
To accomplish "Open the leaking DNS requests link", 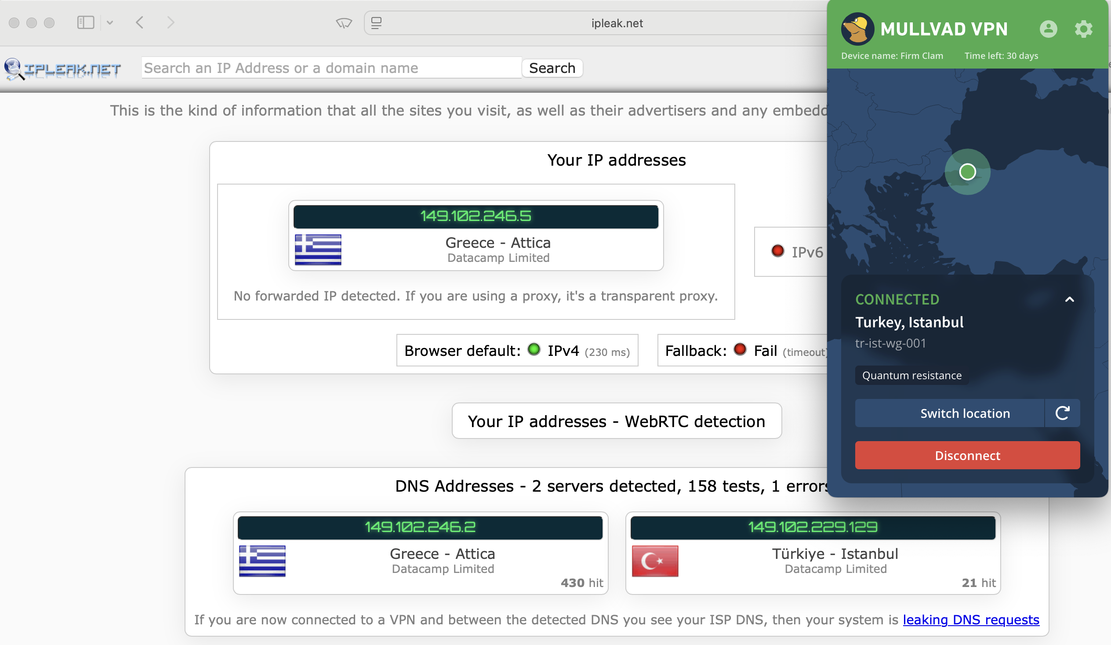I will pyautogui.click(x=971, y=620).
